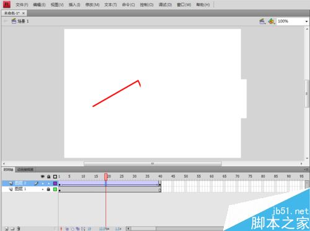Unlock layer 图层 1 via padlock icon
Image resolution: width=310 pixels, height=231 pixels.
pos(48,189)
